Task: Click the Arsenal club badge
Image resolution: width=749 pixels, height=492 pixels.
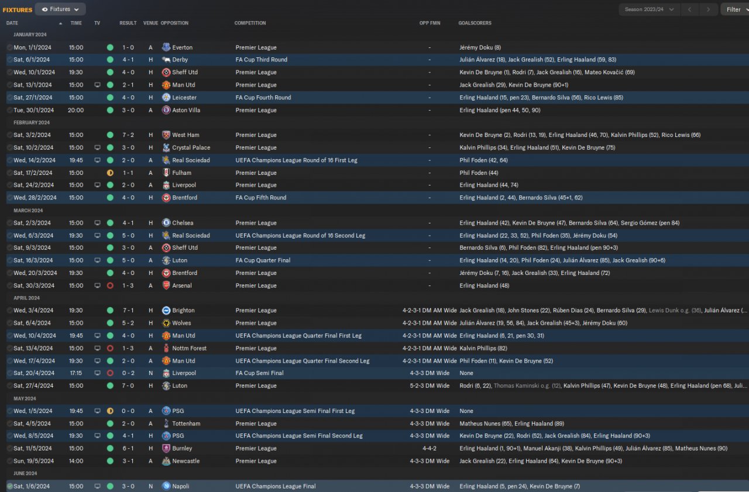Action: tap(166, 285)
